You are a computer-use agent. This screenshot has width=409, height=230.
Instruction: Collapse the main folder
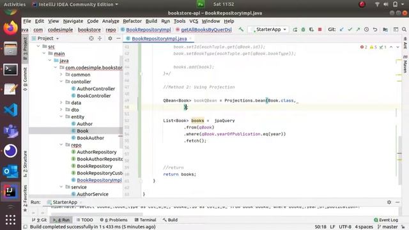tap(44, 54)
